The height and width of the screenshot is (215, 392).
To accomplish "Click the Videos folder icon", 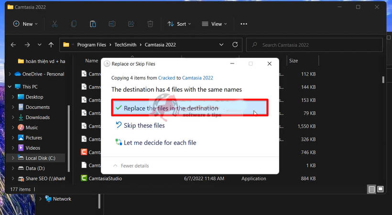I will (x=21, y=148).
